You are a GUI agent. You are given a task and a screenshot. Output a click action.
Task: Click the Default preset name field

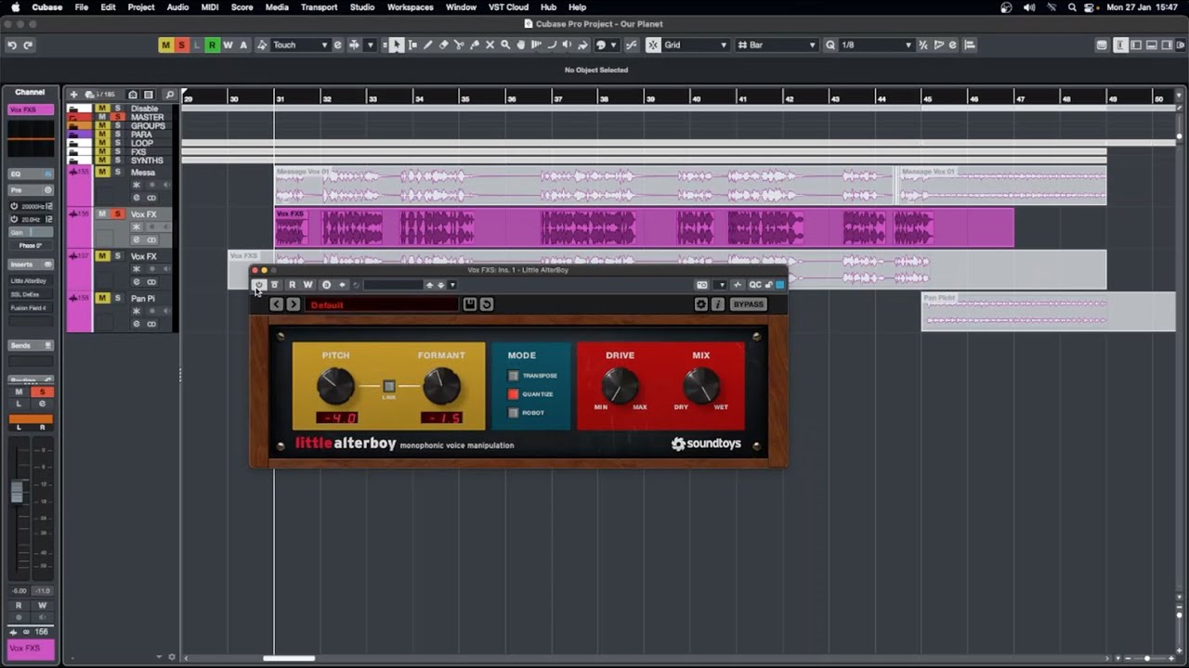[381, 304]
